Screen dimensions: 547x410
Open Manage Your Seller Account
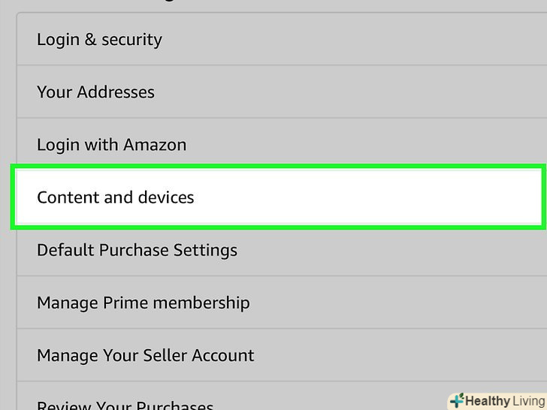(x=278, y=355)
